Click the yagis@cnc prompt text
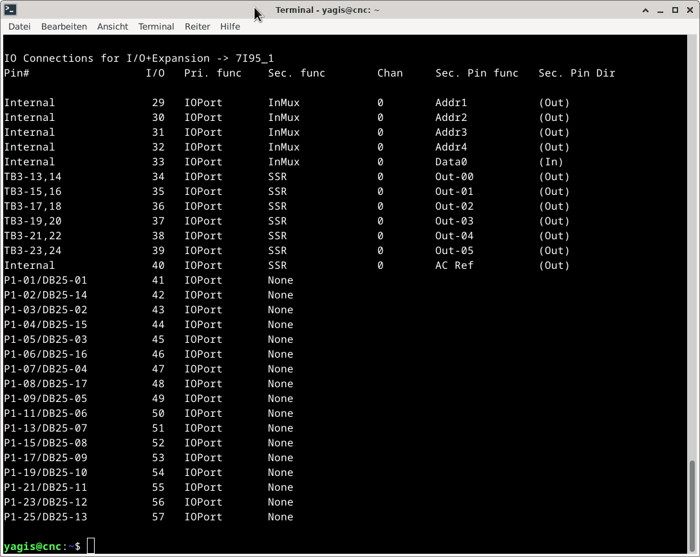 [x=33, y=546]
